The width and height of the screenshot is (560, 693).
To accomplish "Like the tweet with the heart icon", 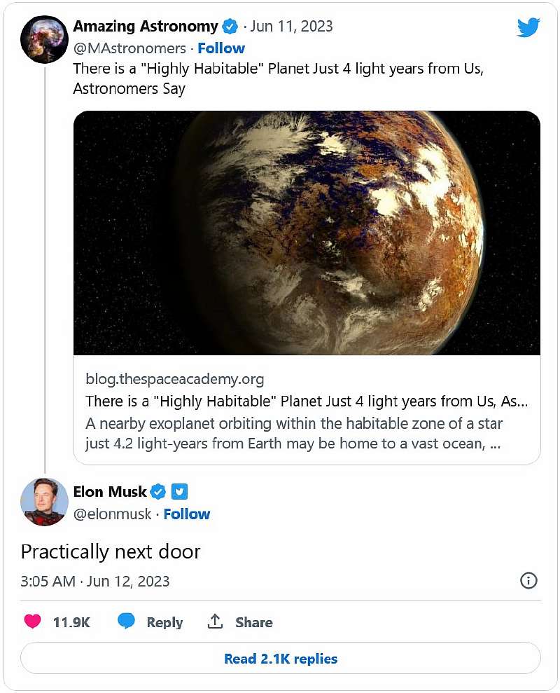I will pos(32,622).
